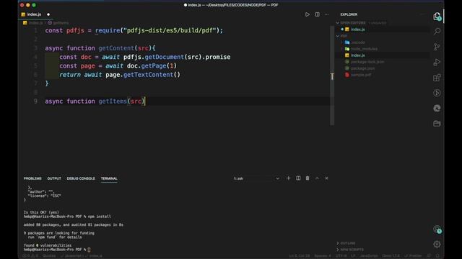
Task: Maximize the panel with the up chevron
Action: 317,178
